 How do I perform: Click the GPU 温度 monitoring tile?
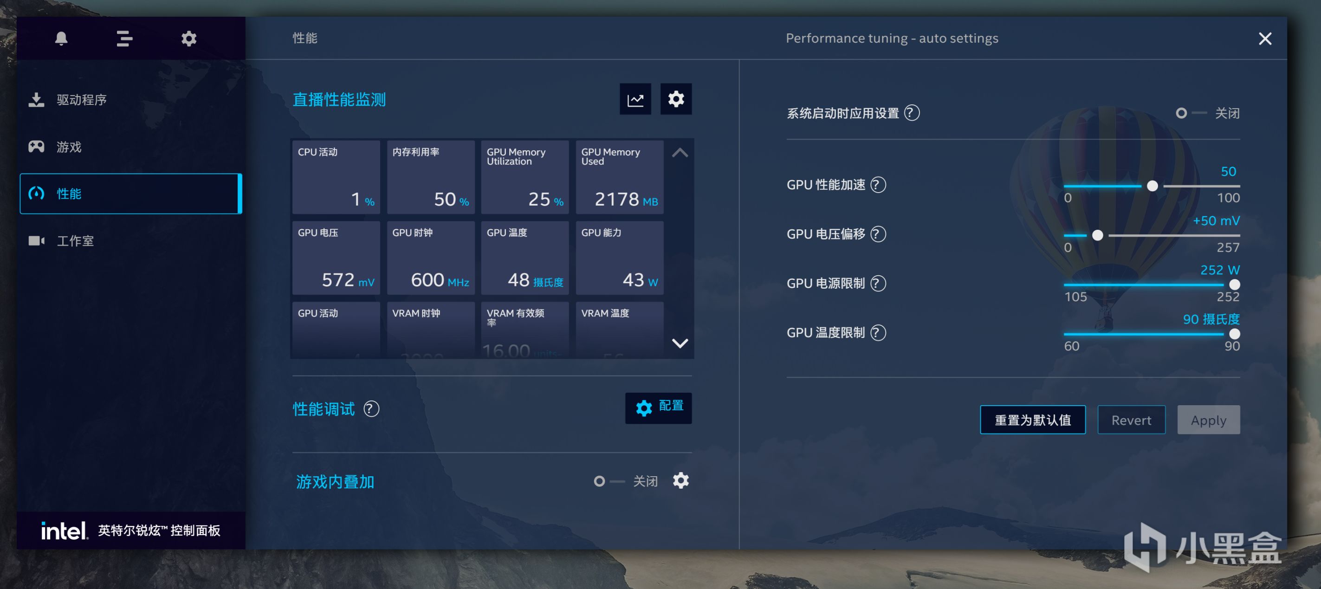coord(524,258)
